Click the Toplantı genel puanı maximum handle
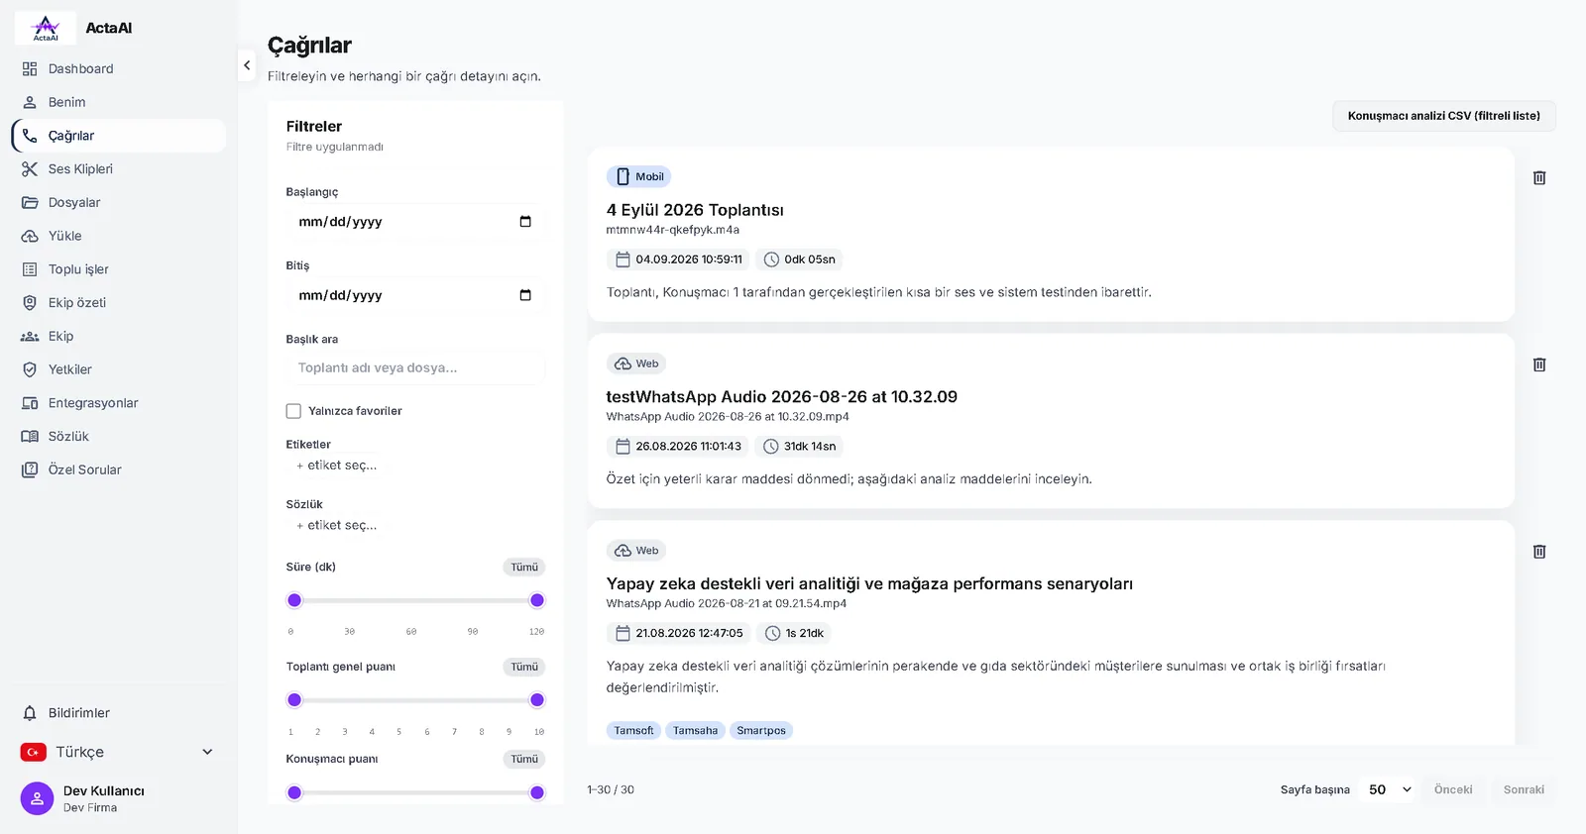Screen dimensions: 1586x834 coord(537,700)
